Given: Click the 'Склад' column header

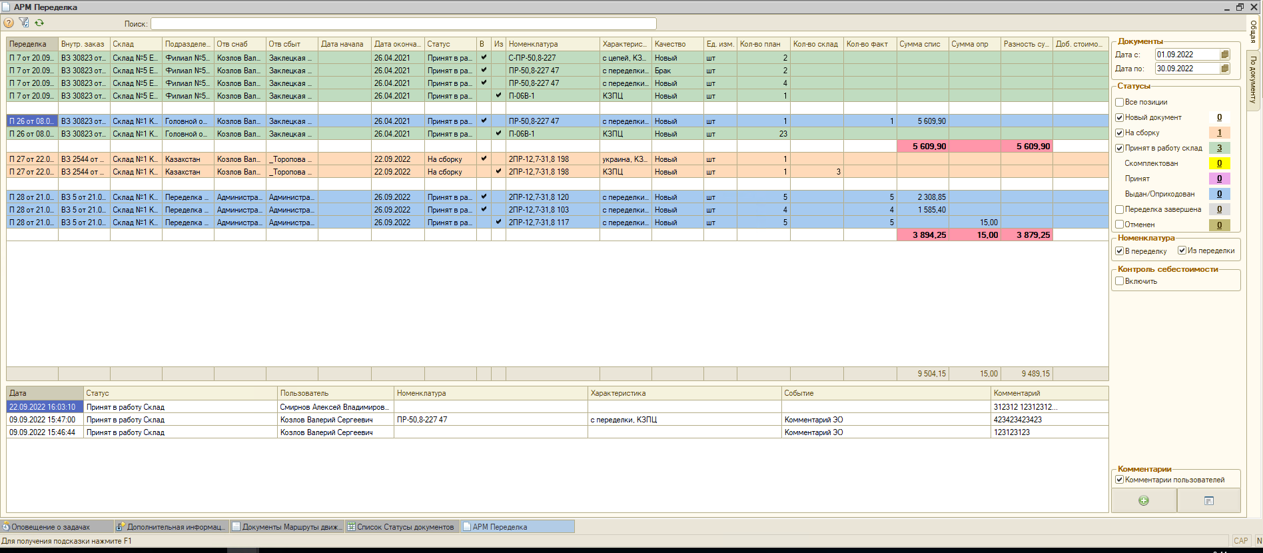Looking at the screenshot, I should pos(136,44).
